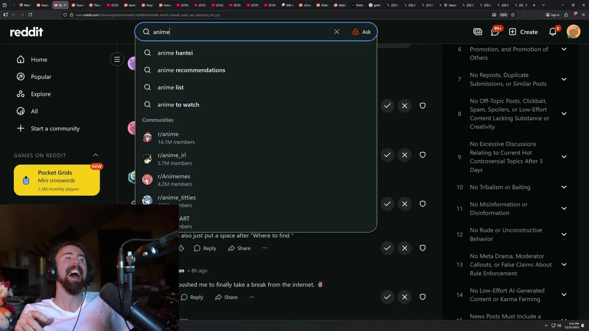This screenshot has height=331, width=589.
Task: Expand rule 8 No Off-Topic Posts
Action: coord(564,114)
